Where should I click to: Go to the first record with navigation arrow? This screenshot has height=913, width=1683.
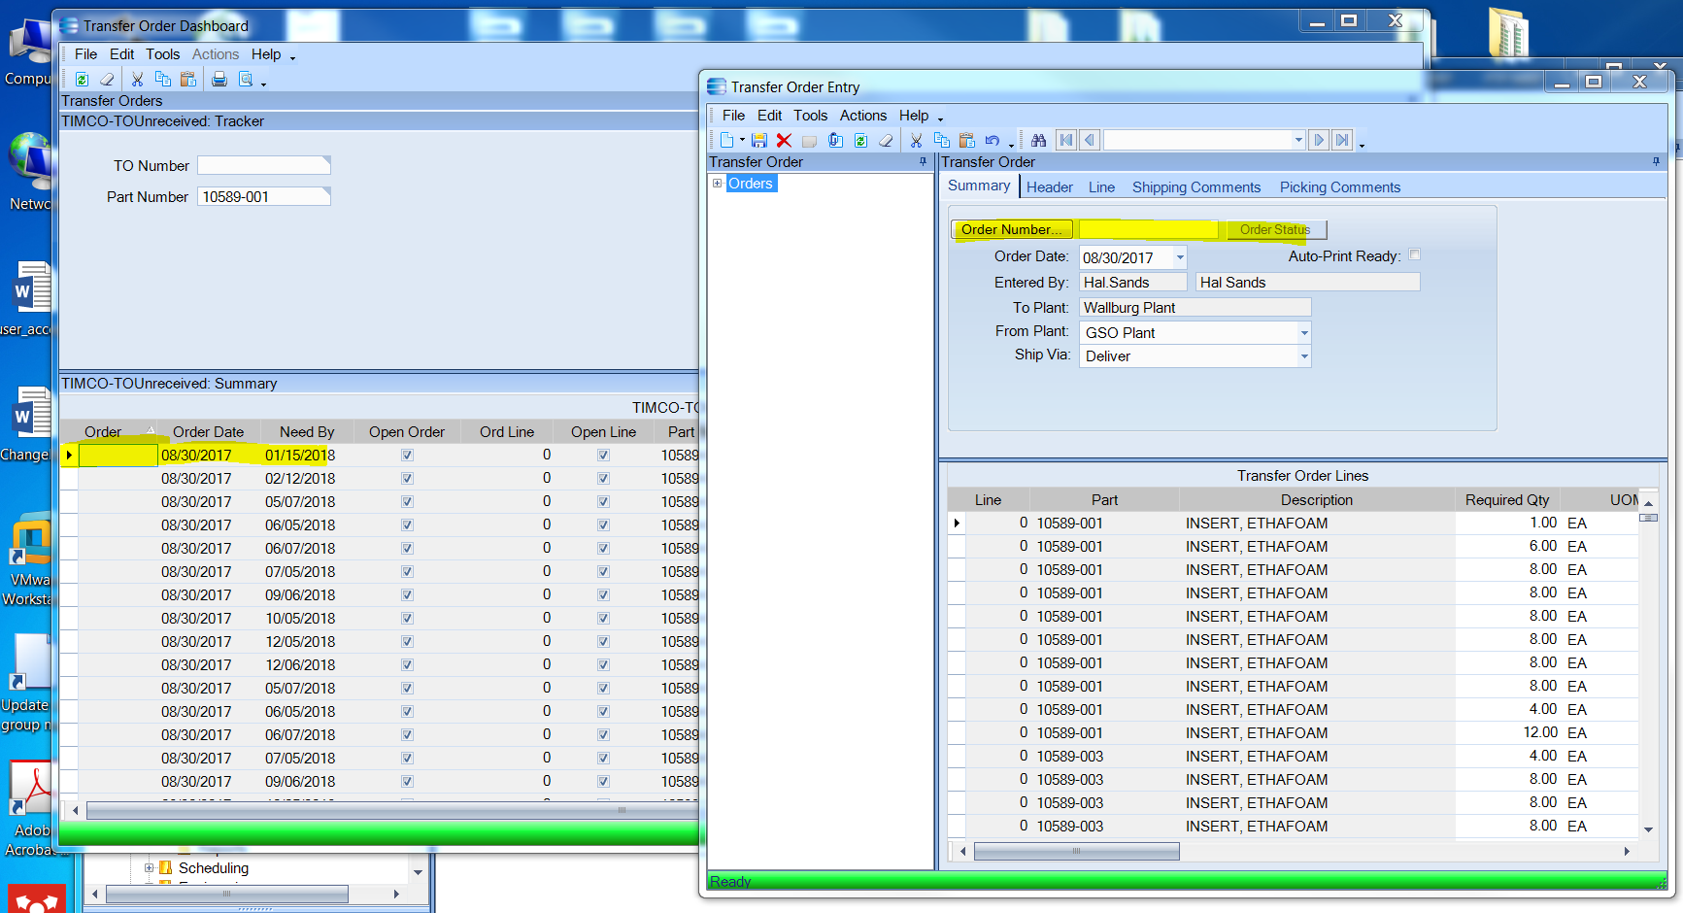[x=1066, y=141]
